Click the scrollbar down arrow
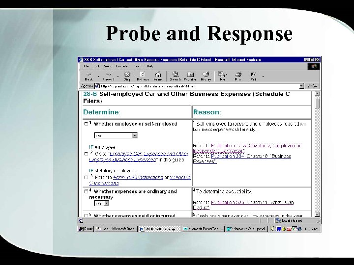The width and height of the screenshot is (354, 265). coord(317,214)
